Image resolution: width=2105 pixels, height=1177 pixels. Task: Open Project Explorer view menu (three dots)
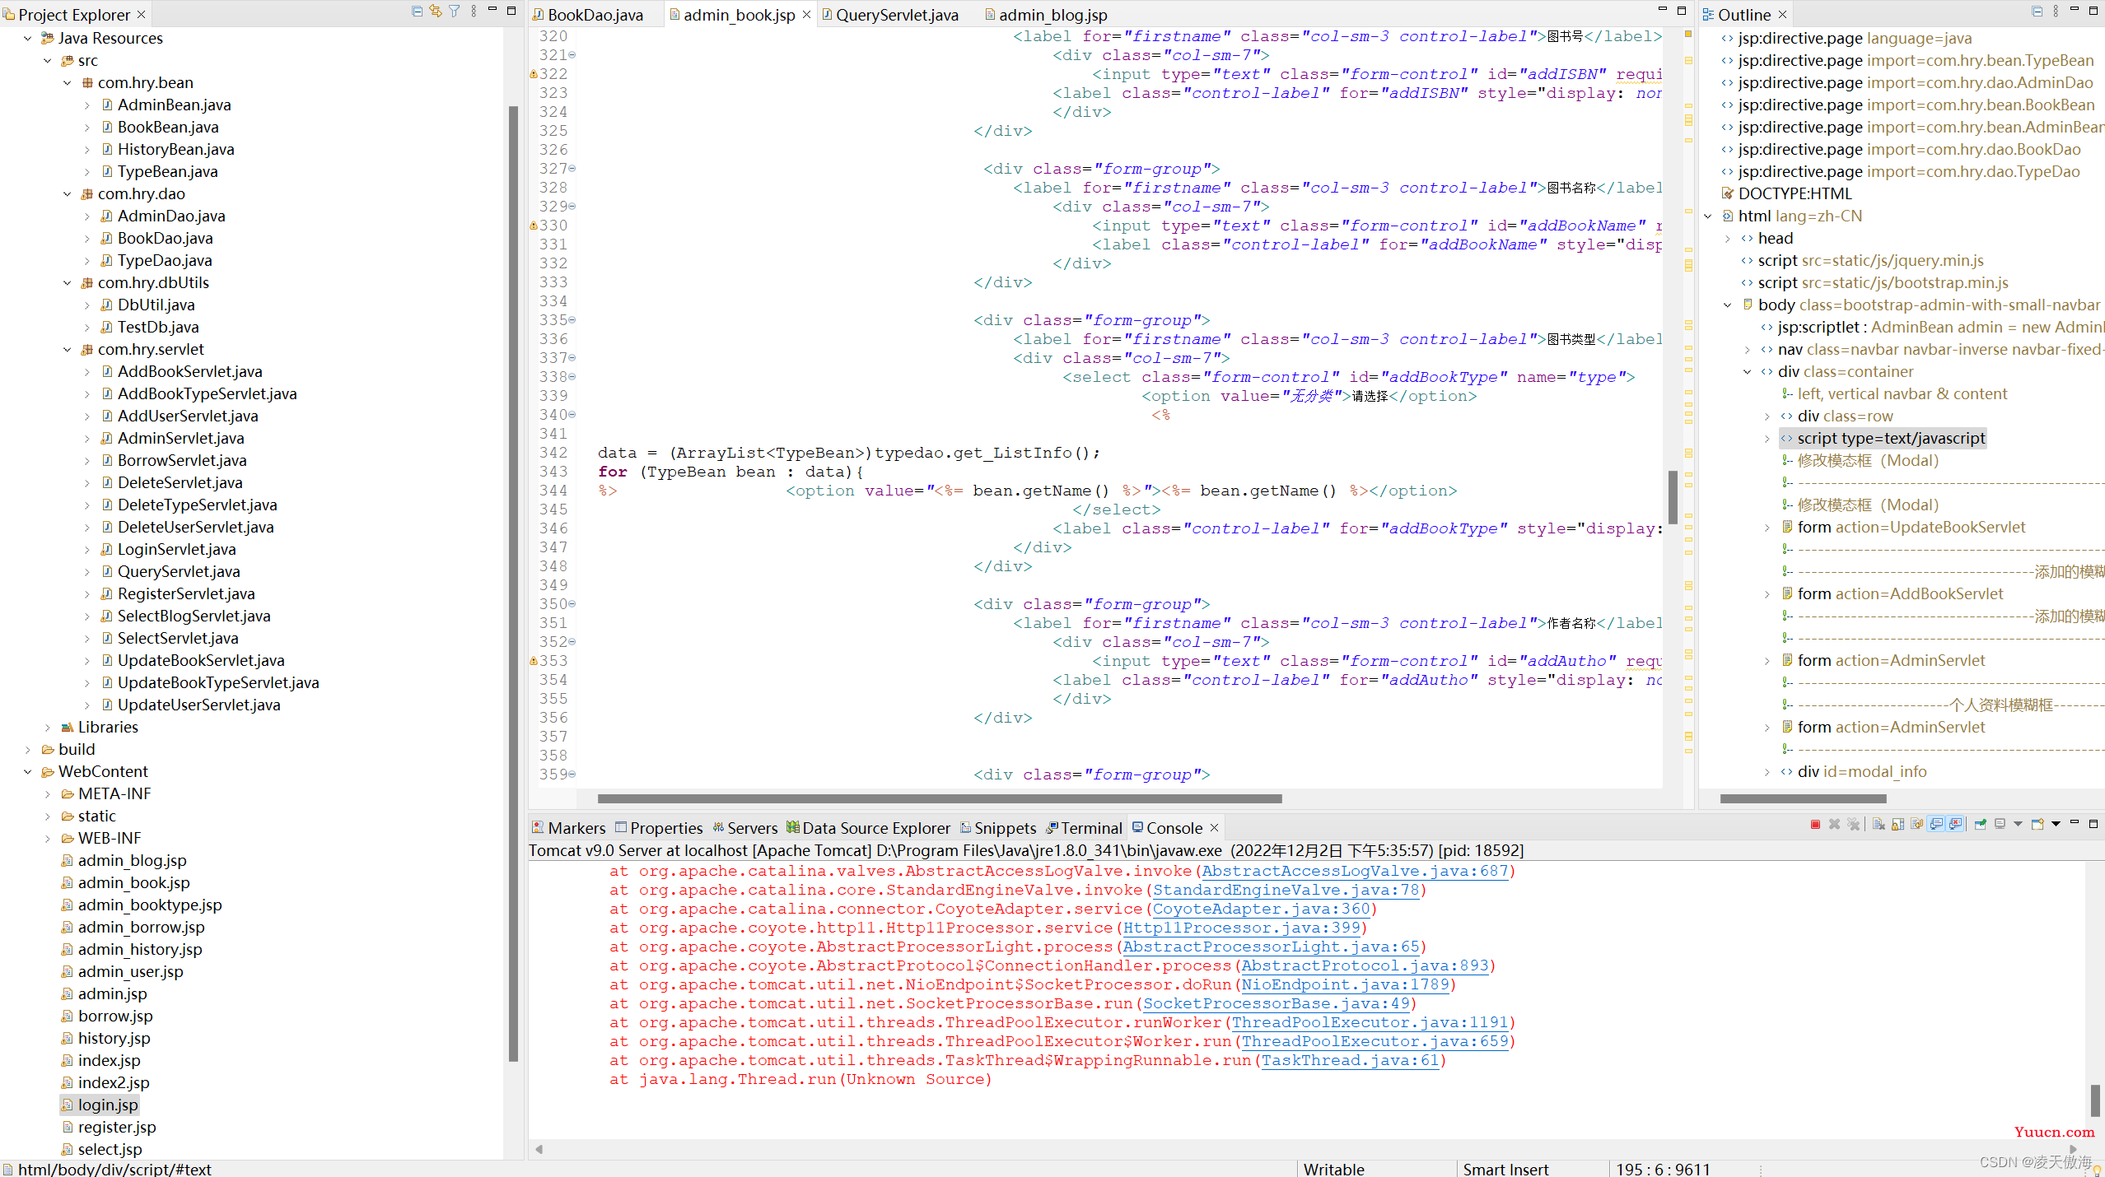point(474,12)
